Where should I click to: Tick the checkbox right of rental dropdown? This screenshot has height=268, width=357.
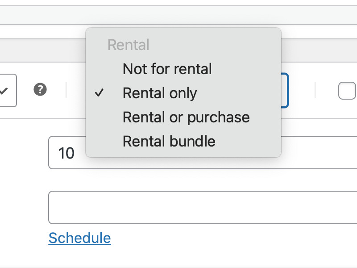click(x=347, y=91)
